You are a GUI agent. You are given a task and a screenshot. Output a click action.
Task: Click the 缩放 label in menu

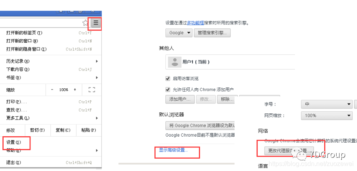point(10,89)
